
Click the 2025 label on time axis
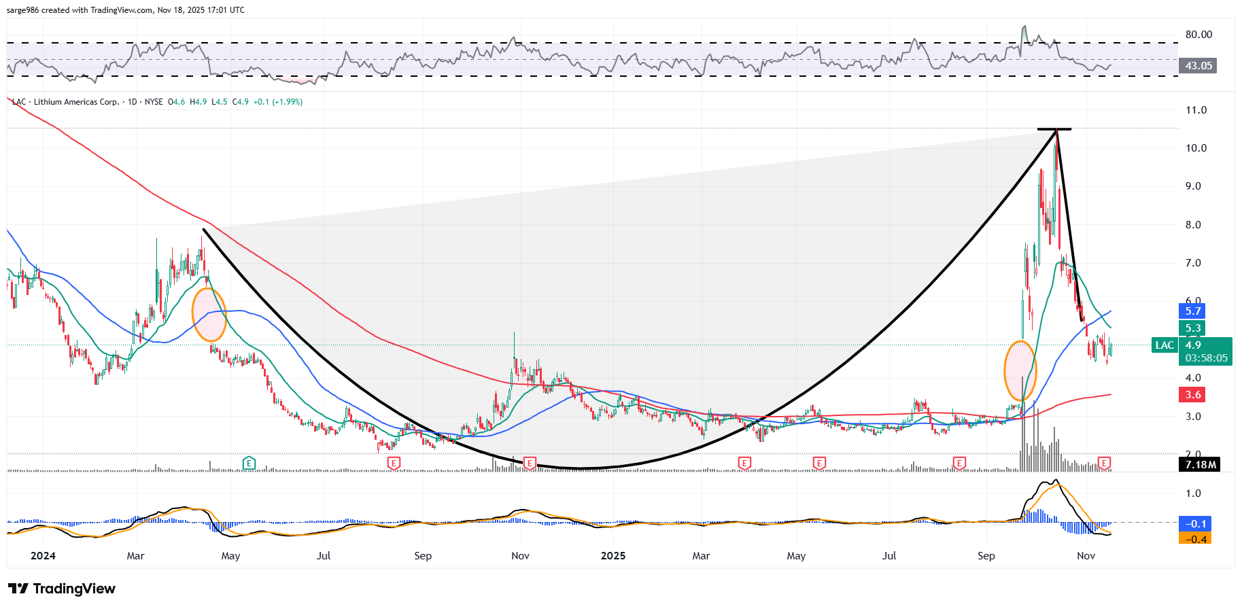[x=613, y=556]
